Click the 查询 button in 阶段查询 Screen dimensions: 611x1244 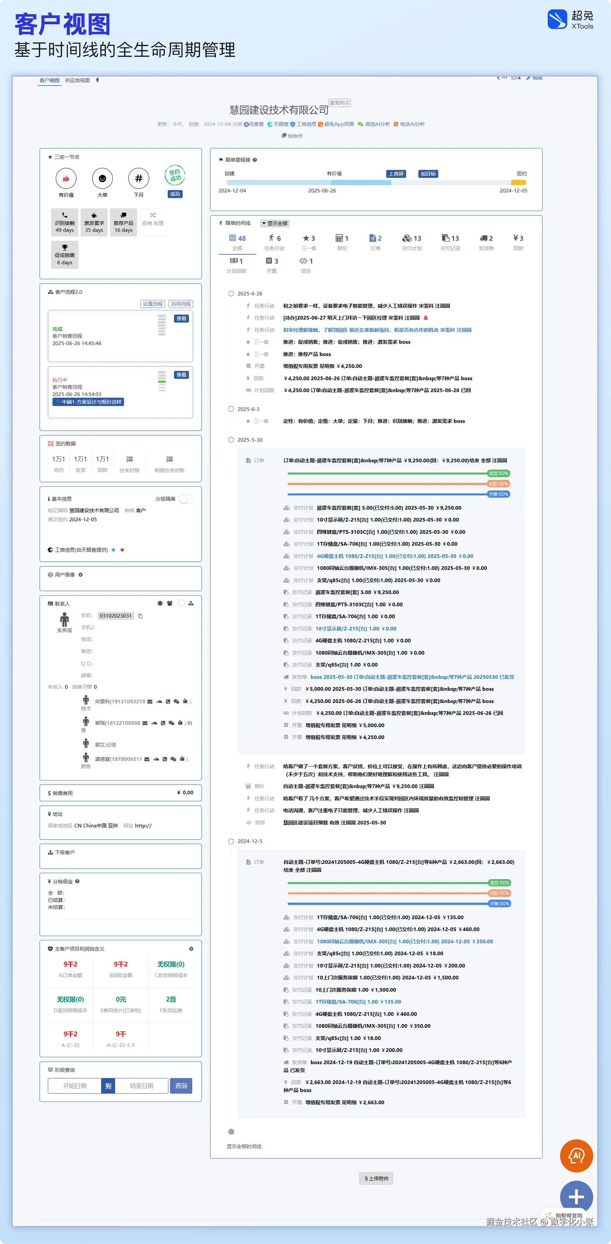coord(181,1086)
